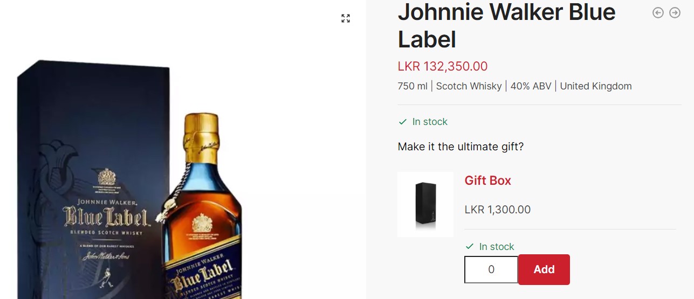Open the Gift Box product link
The height and width of the screenshot is (299, 694).
coord(487,180)
